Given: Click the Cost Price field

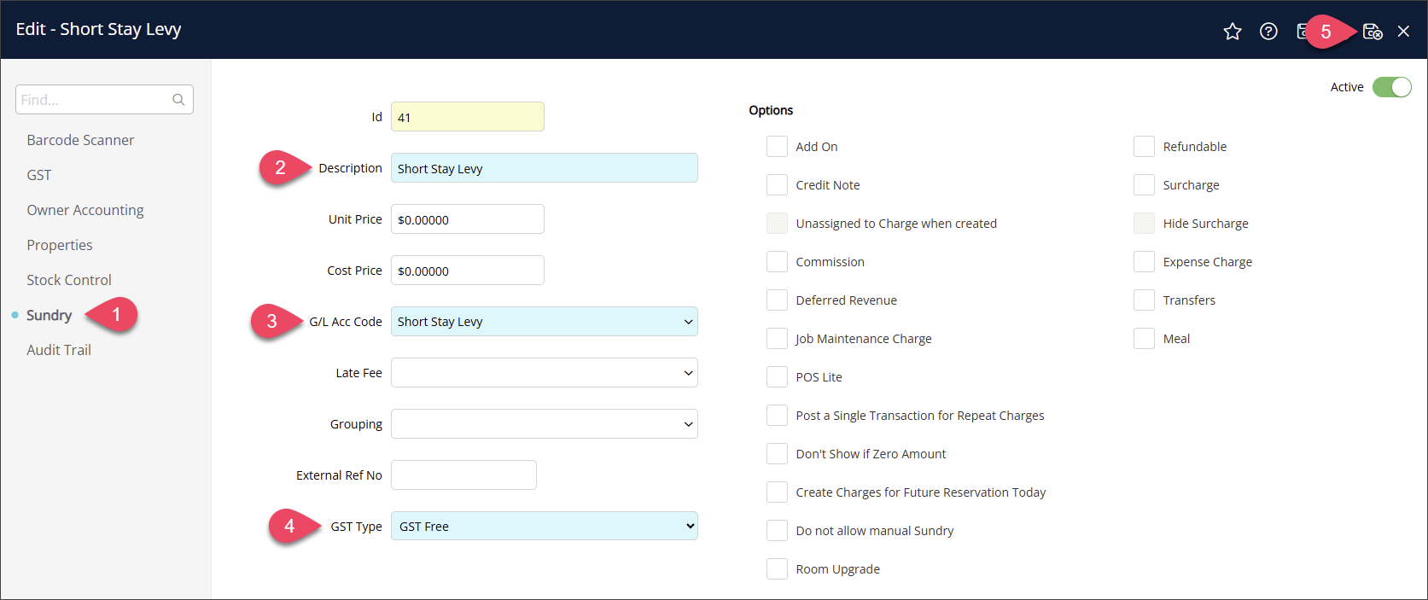Looking at the screenshot, I should click(468, 271).
